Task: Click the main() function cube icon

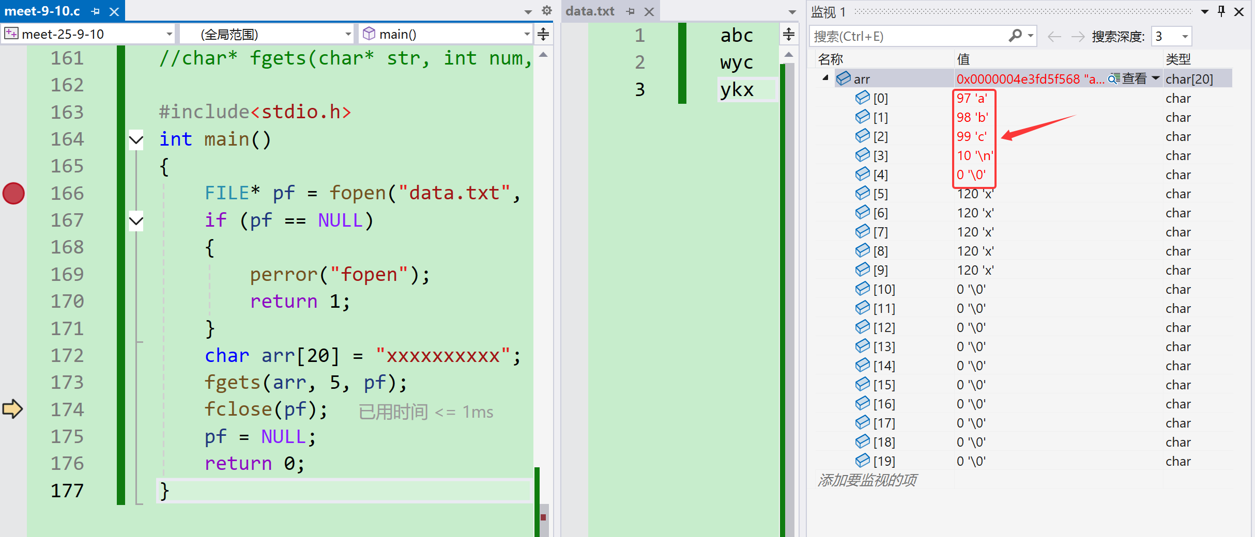Action: tap(369, 34)
